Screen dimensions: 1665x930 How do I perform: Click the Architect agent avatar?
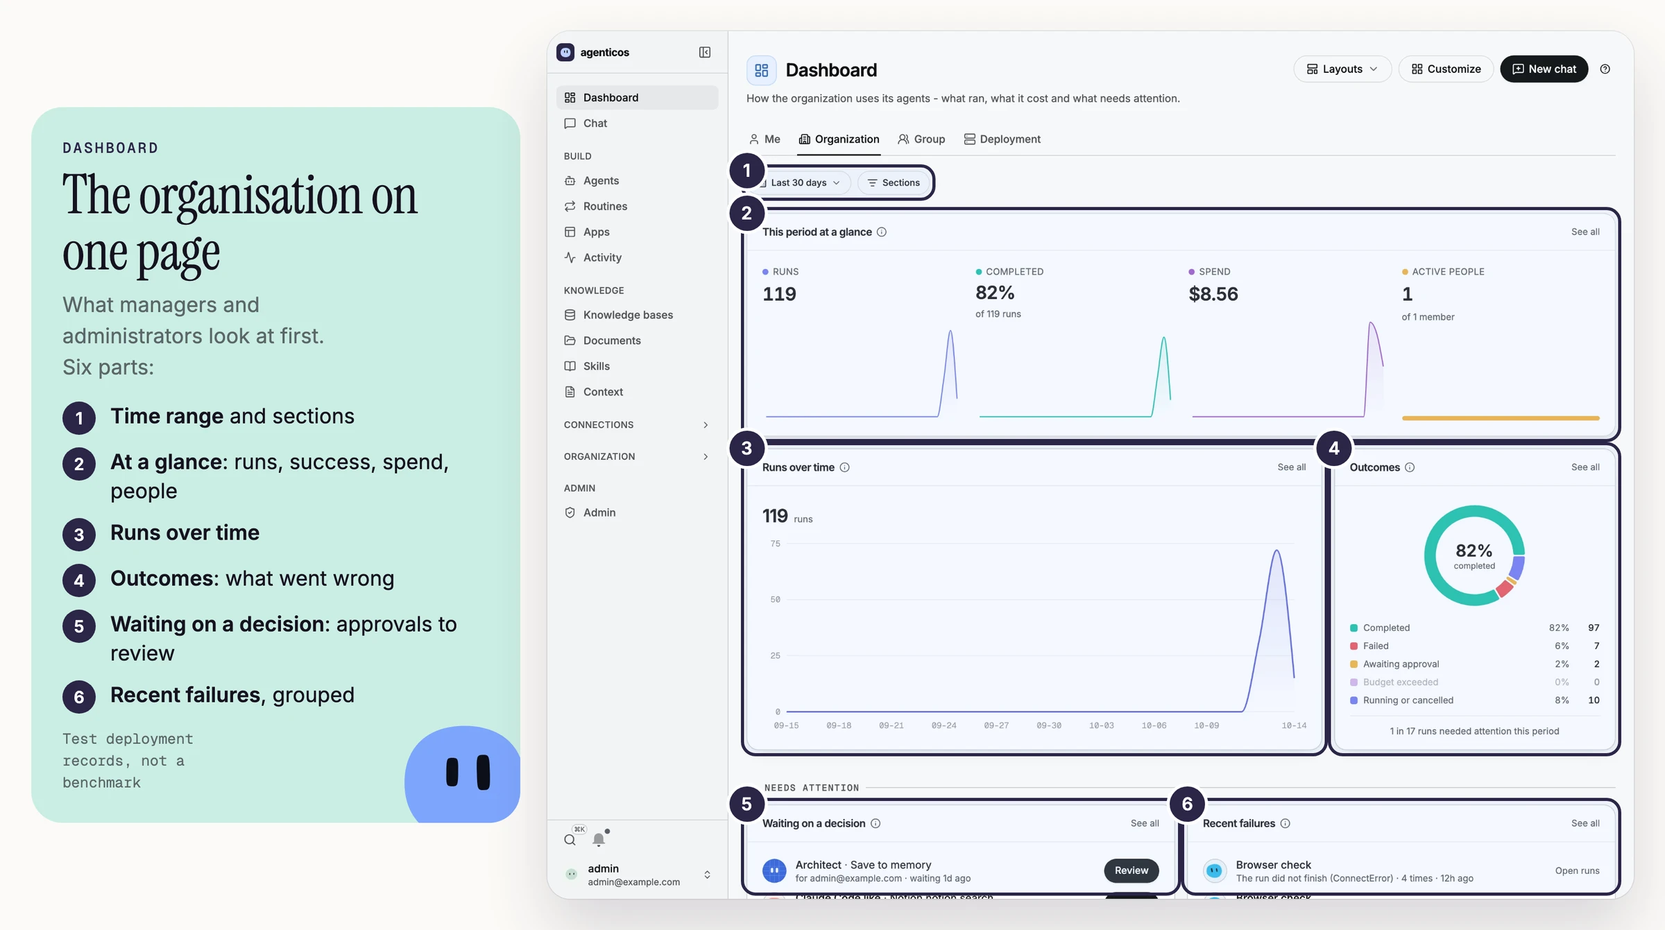(774, 870)
